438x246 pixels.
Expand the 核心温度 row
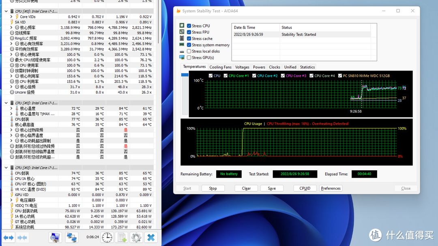coord(11,108)
